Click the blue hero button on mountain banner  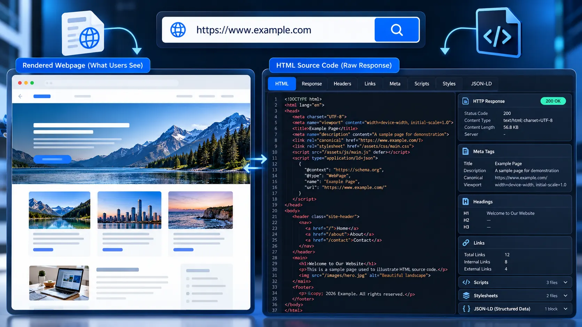pyautogui.click(x=52, y=159)
